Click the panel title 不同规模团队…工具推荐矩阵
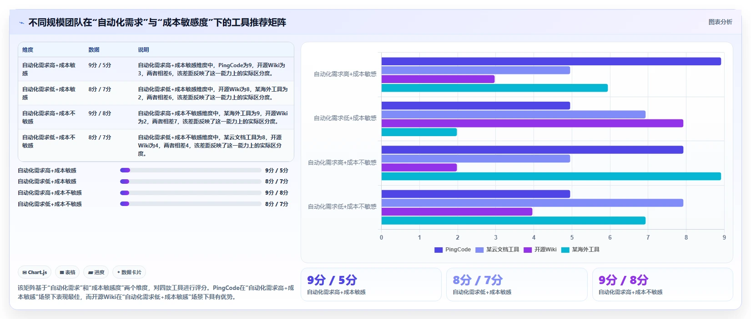 point(157,23)
